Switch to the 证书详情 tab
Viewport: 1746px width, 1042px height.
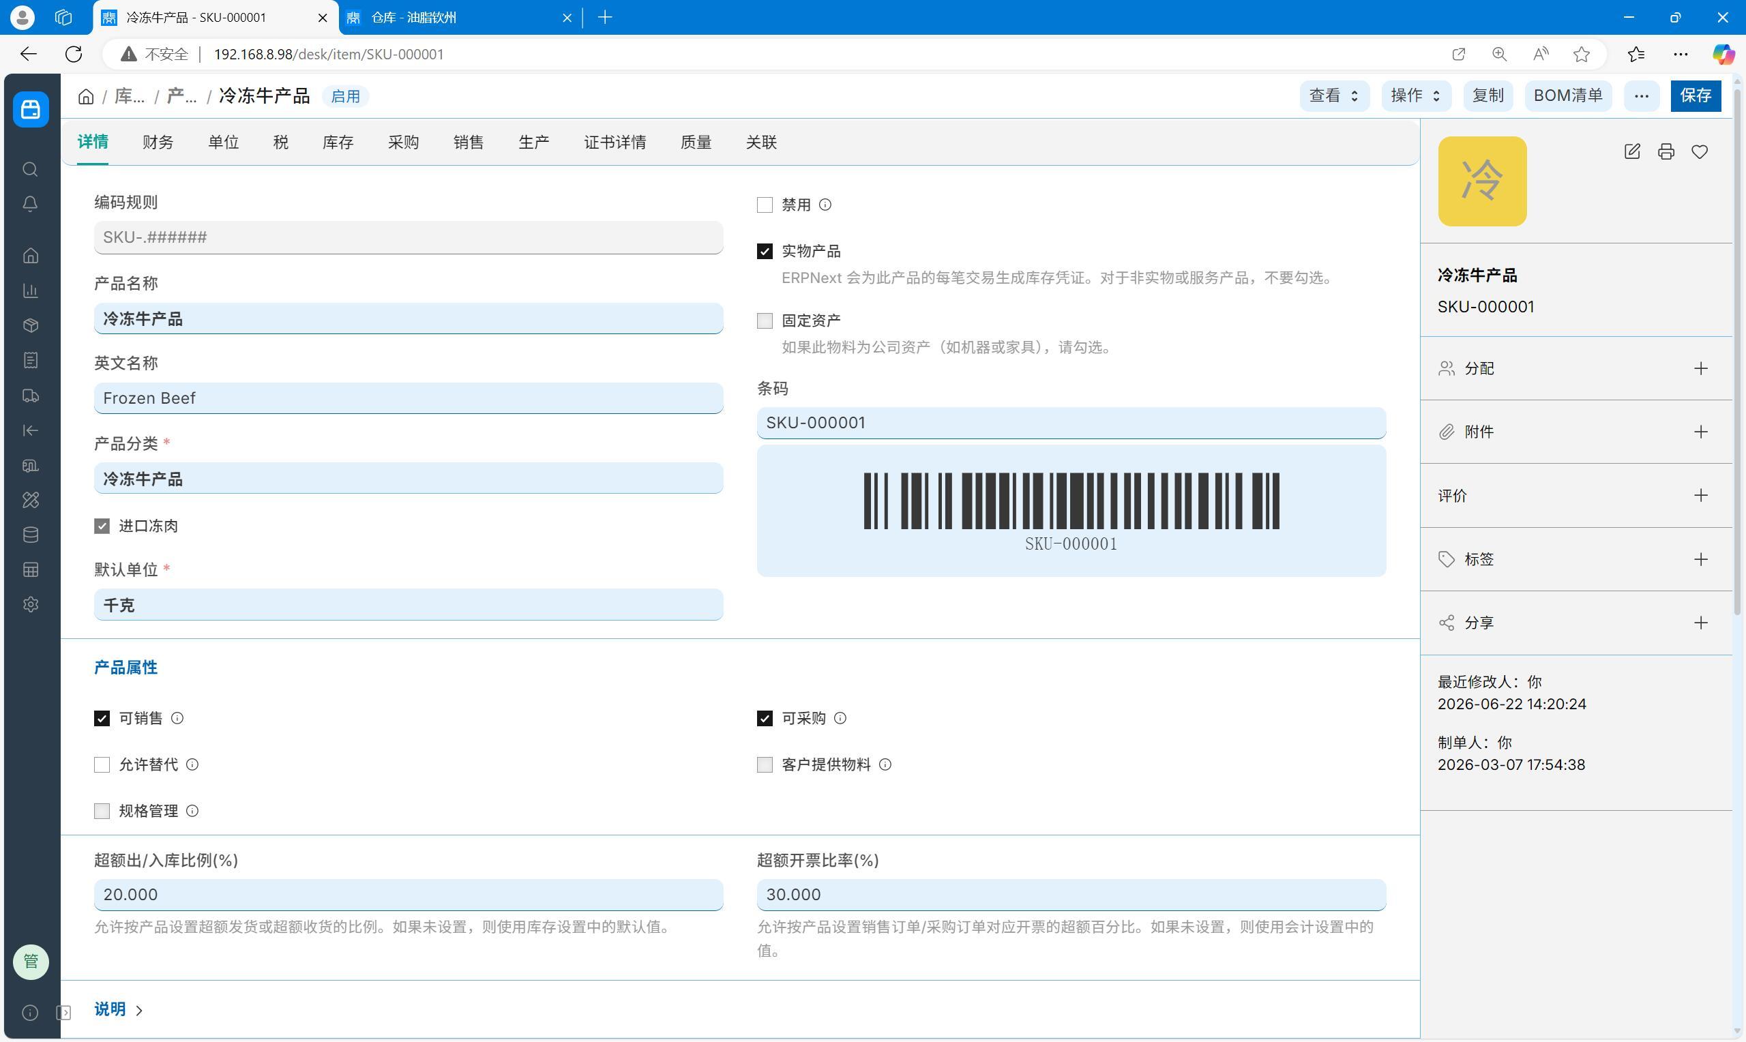(615, 143)
